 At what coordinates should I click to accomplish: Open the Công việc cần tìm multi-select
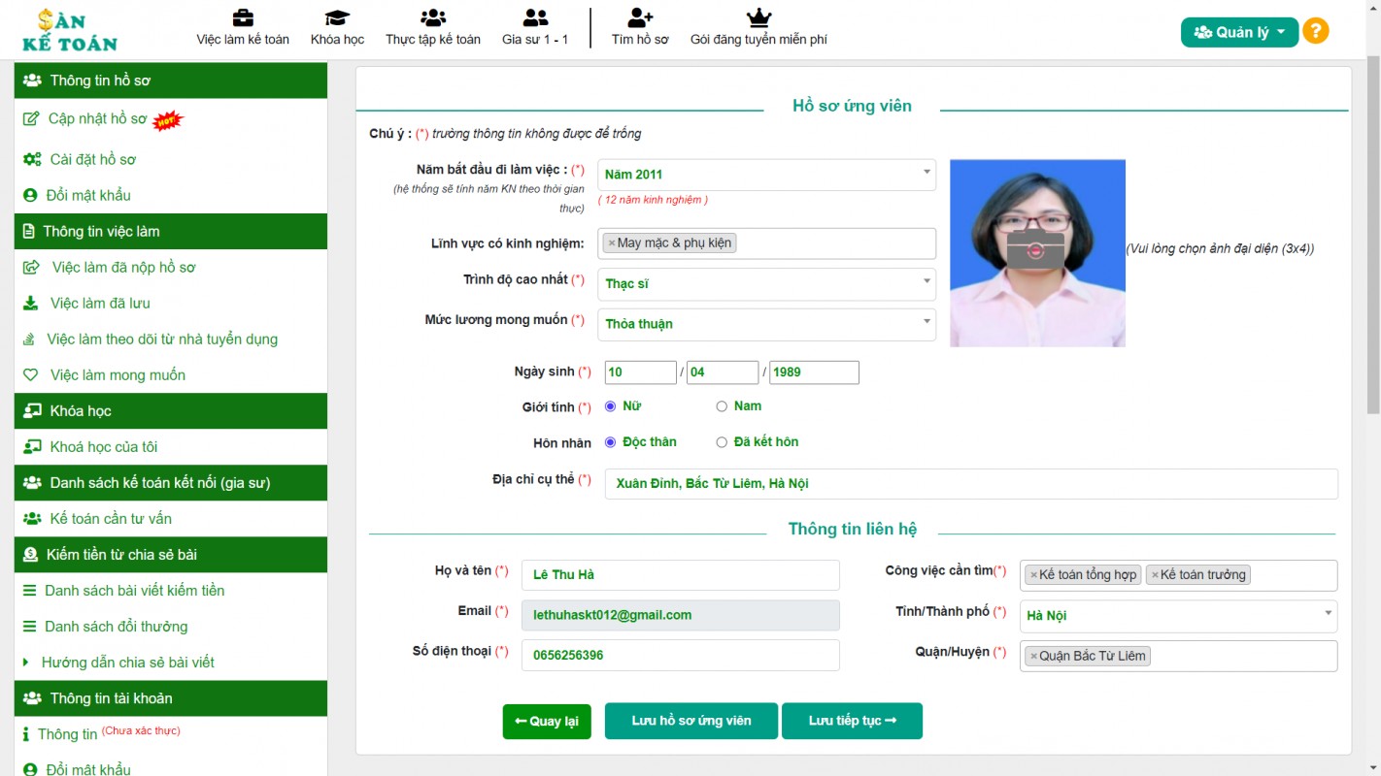1178,575
